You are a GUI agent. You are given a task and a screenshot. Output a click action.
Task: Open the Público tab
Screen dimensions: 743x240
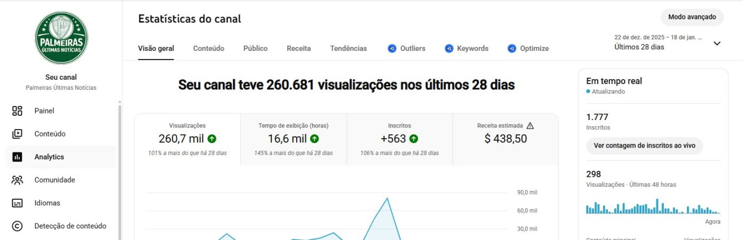[255, 48]
